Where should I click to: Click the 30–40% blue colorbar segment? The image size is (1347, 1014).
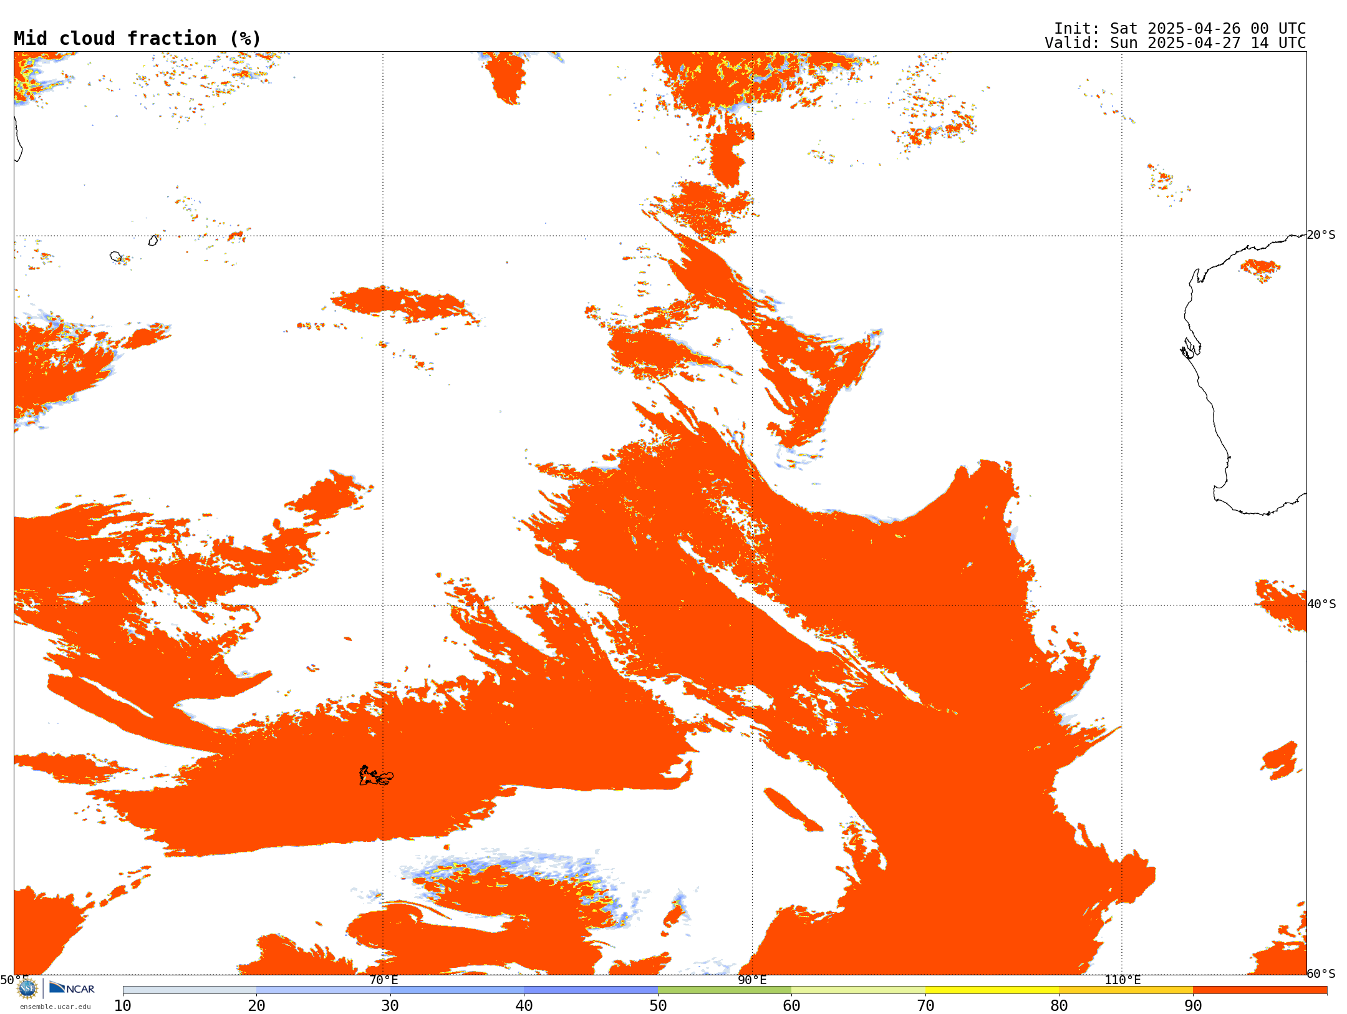(x=457, y=990)
